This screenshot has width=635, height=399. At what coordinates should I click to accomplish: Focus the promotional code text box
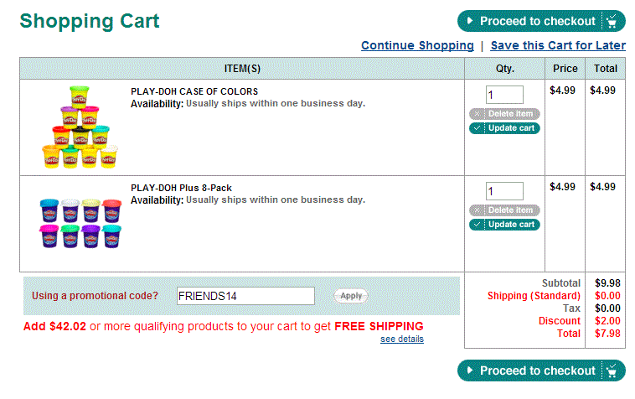click(x=245, y=296)
